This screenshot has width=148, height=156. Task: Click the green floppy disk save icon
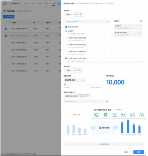pos(123,115)
